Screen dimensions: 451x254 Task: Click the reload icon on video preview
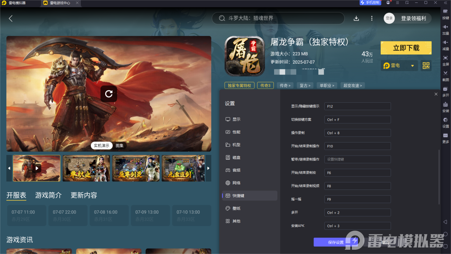109,94
